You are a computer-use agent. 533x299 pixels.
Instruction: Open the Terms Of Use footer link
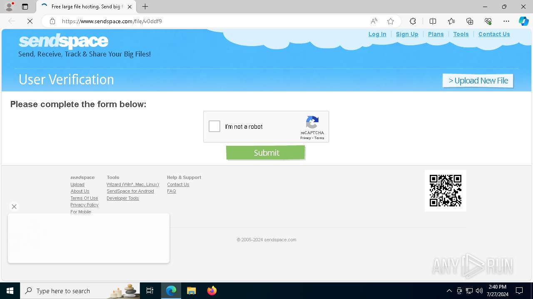(84, 198)
